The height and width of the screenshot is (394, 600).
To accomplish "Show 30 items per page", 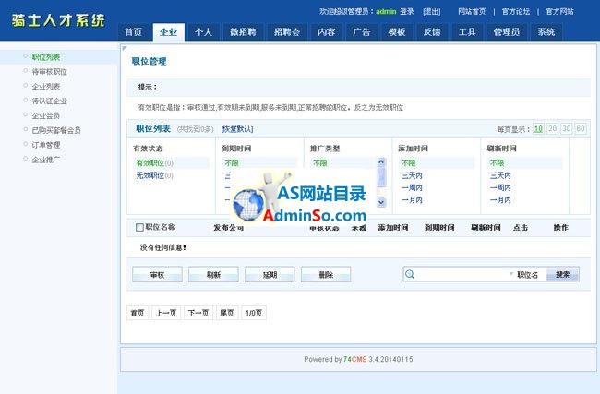I will [x=567, y=128].
